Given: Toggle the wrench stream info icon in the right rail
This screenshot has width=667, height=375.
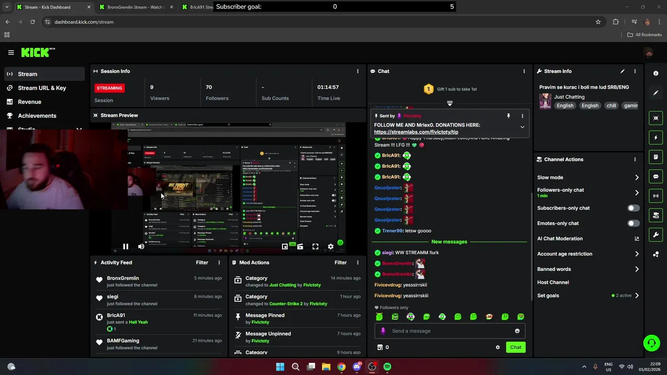Looking at the screenshot, I should pos(656,235).
